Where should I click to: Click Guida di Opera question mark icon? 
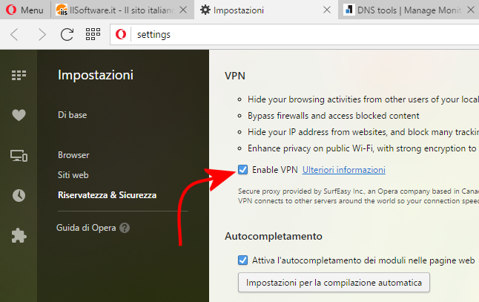(x=125, y=228)
